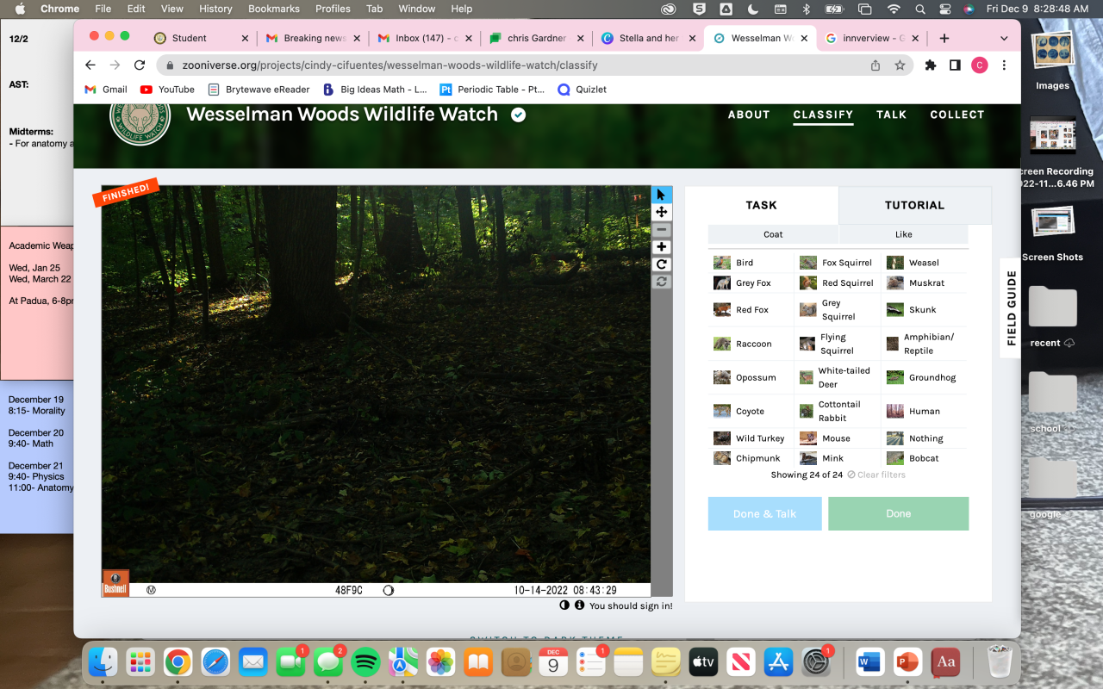Pick the Bobcat choice

[x=925, y=458]
